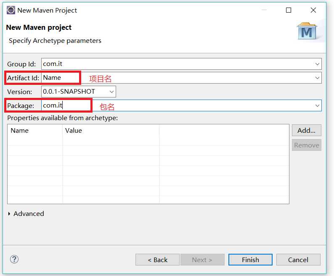Viewport: 334px width, 276px height.
Task: Click the disabled Remove button
Action: [x=307, y=145]
